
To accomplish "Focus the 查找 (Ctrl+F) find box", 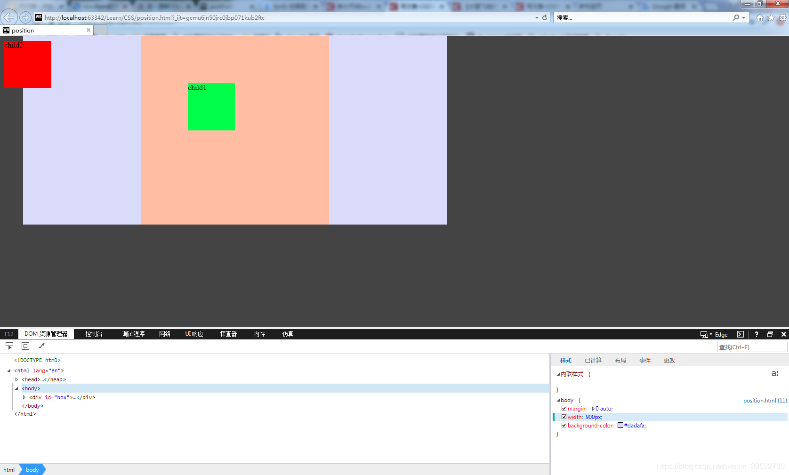I will click(752, 347).
